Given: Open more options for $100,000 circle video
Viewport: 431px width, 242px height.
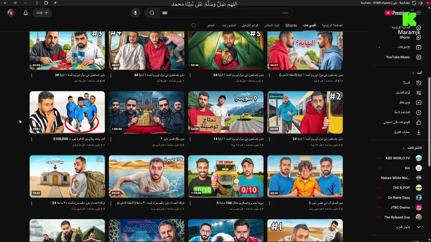Looking at the screenshot, I should (x=32, y=139).
